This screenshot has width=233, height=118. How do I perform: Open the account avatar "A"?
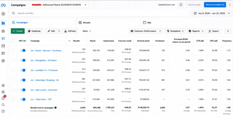[x=3, y=14]
